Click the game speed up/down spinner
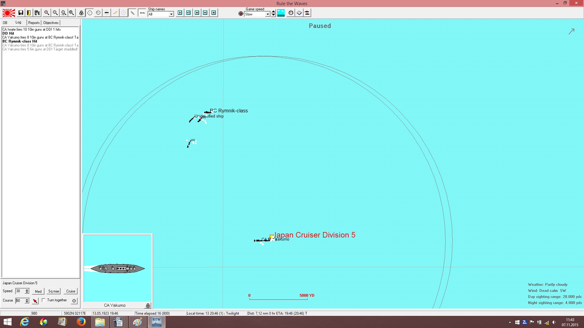584x328 pixels. pyautogui.click(x=273, y=13)
